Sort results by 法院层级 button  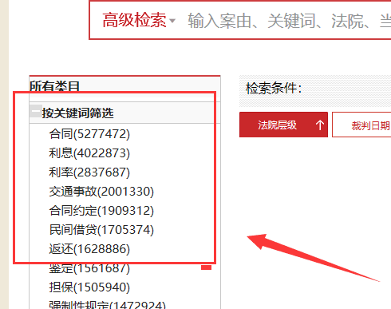pos(283,125)
